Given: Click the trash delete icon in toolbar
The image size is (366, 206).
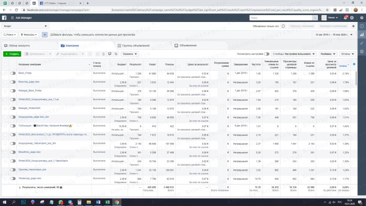Looking at the screenshot, I should click(x=103, y=54).
